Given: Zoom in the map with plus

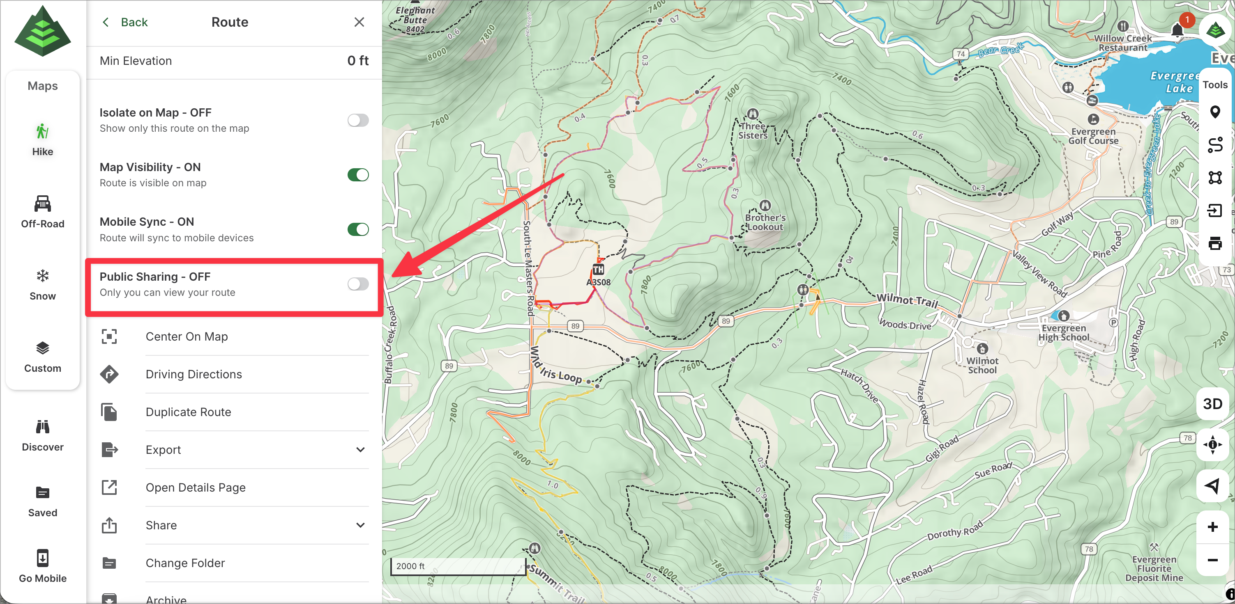Looking at the screenshot, I should (x=1212, y=527).
